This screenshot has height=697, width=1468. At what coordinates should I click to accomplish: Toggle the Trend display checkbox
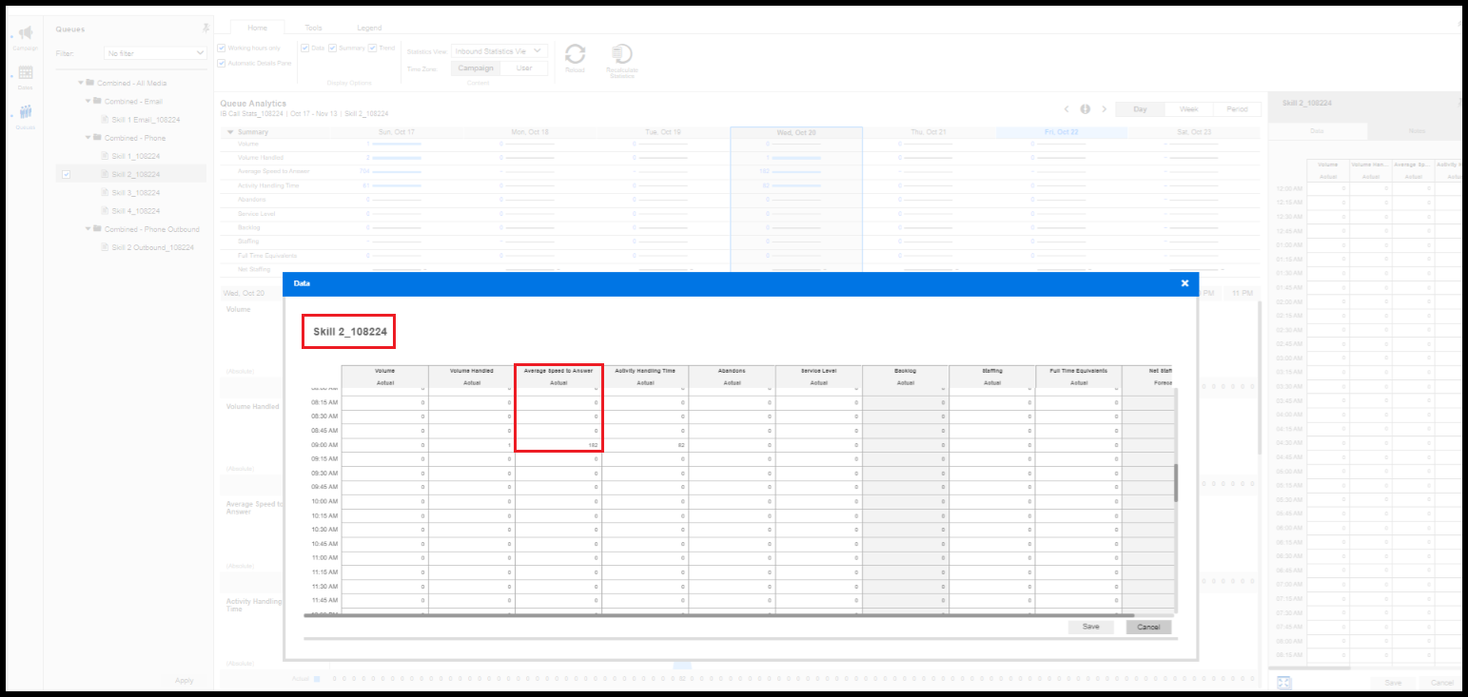373,48
